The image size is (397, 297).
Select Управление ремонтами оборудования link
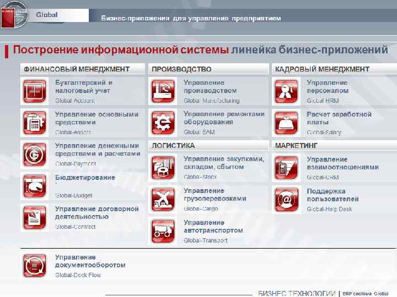coord(224,118)
